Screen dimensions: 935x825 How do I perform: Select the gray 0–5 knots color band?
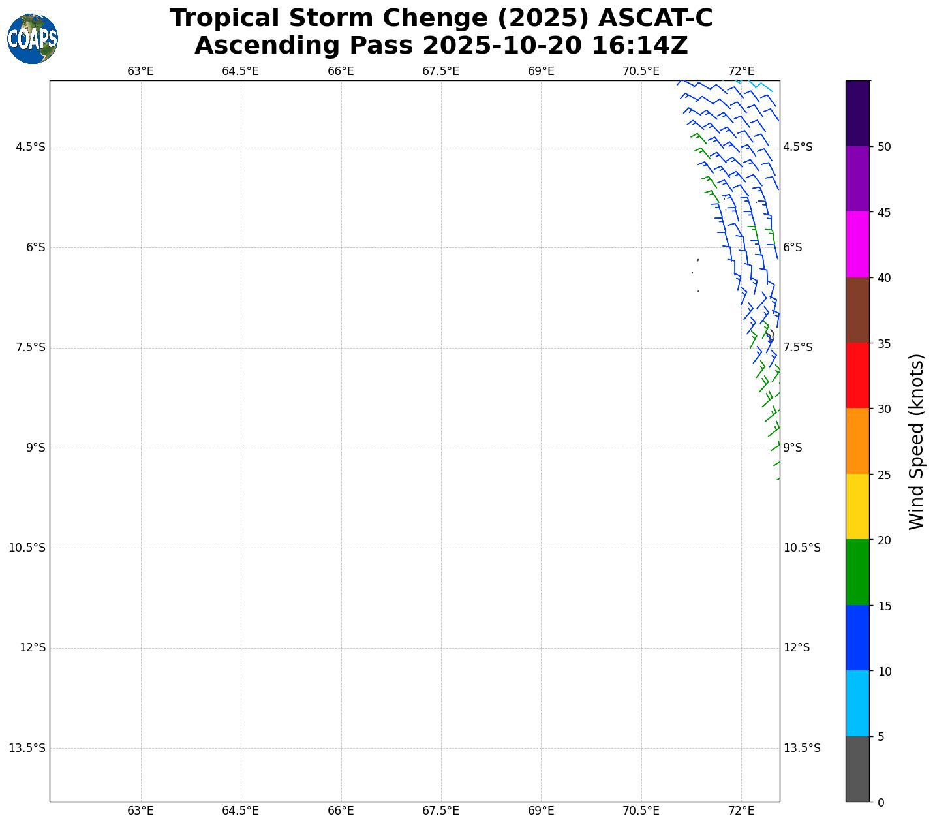(x=857, y=769)
